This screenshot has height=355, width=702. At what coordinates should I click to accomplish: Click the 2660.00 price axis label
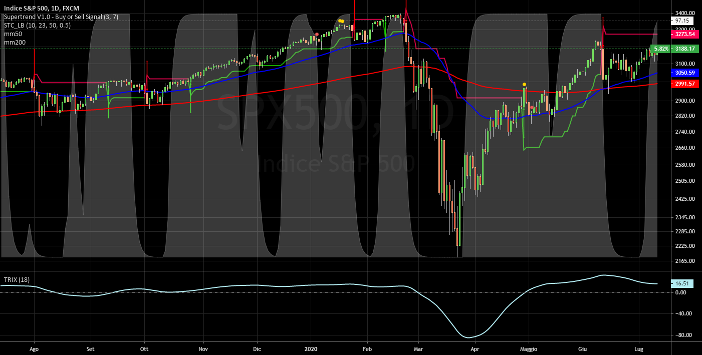[684, 148]
